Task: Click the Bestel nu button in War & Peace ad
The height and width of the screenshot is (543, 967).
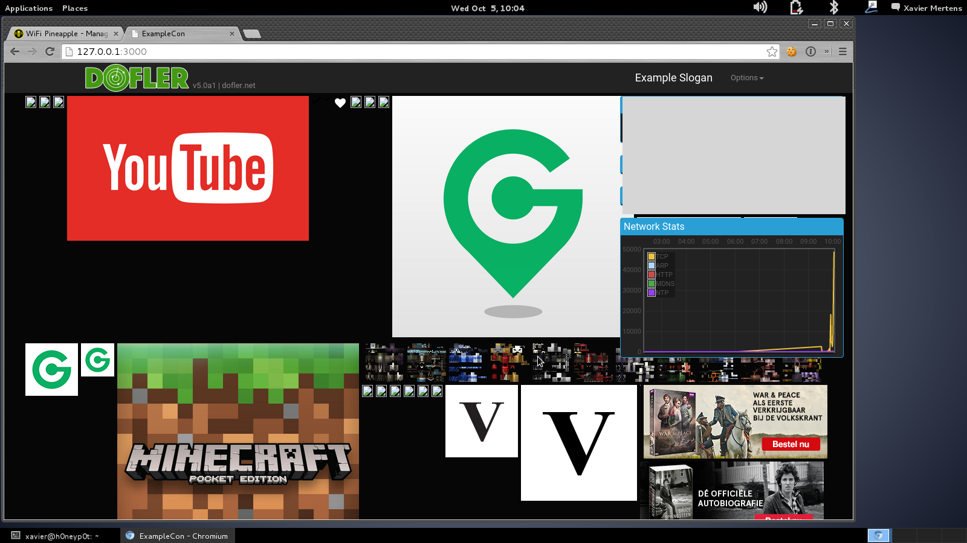Action: (x=791, y=444)
